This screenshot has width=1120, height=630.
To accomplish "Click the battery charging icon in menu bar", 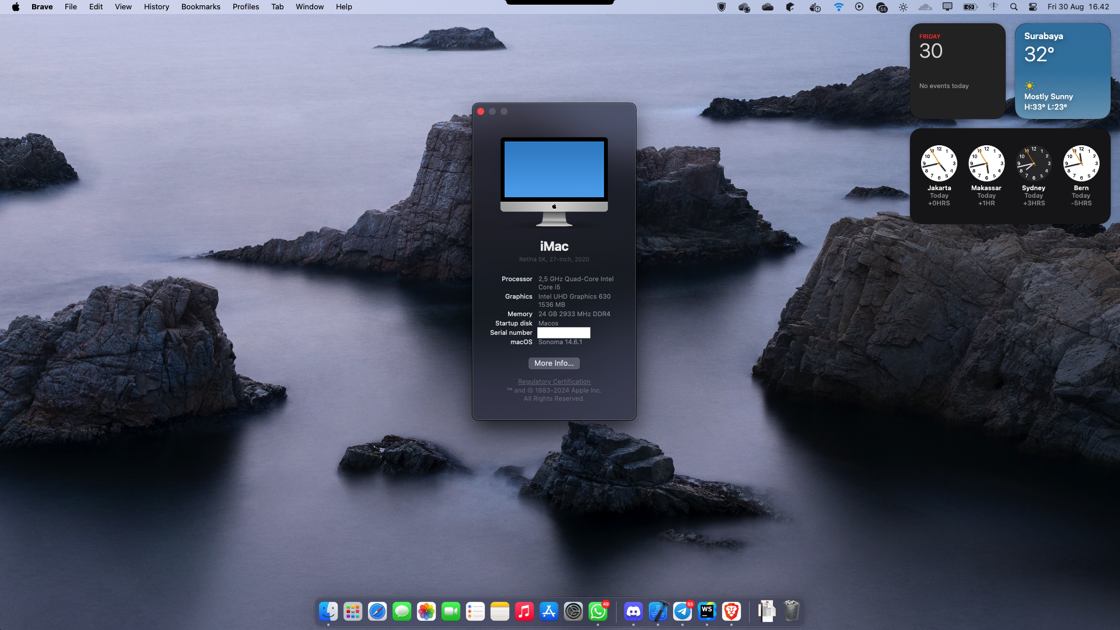I will (970, 7).
